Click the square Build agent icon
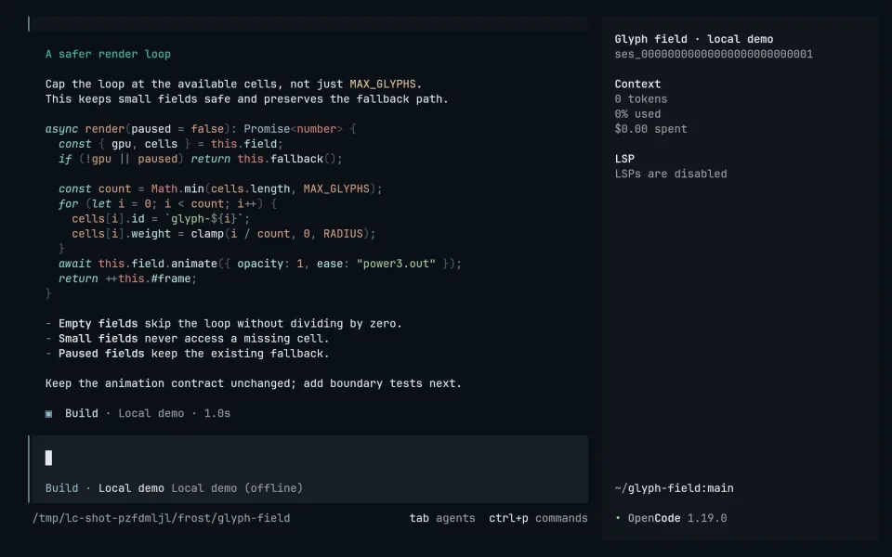This screenshot has width=892, height=557. pyautogui.click(x=49, y=414)
